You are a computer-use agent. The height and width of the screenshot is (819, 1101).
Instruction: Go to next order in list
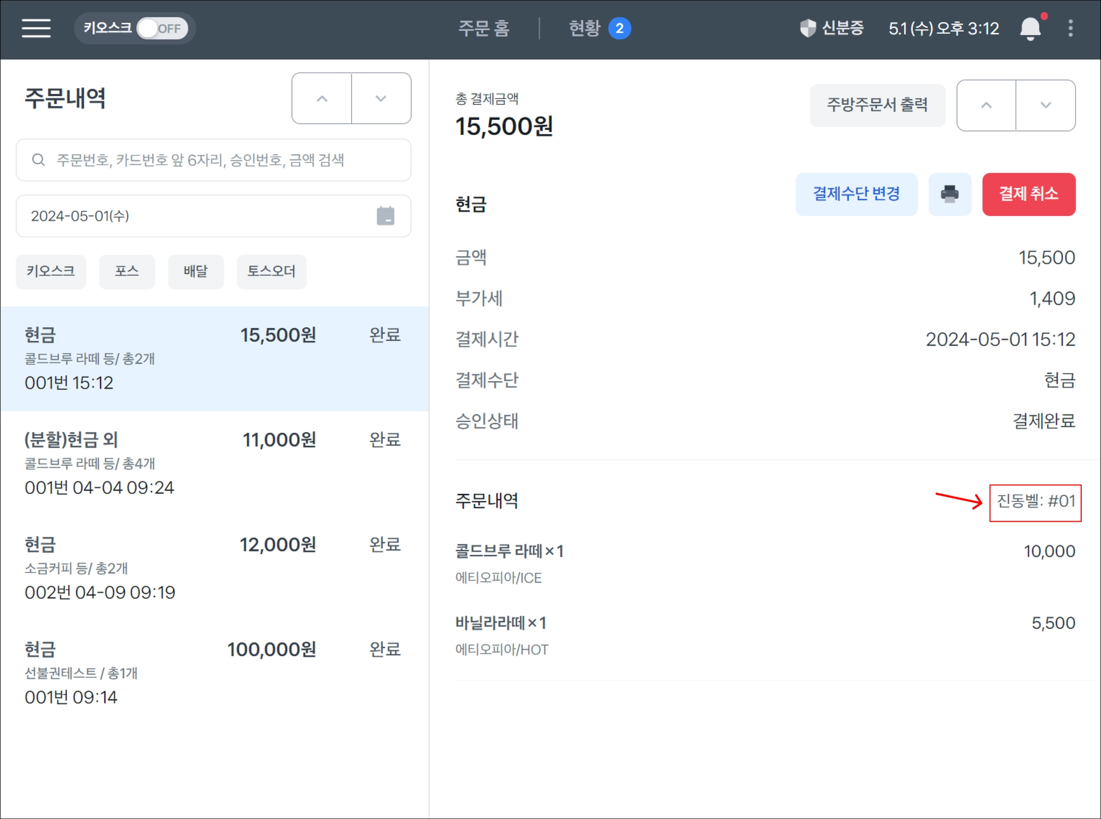click(x=381, y=98)
